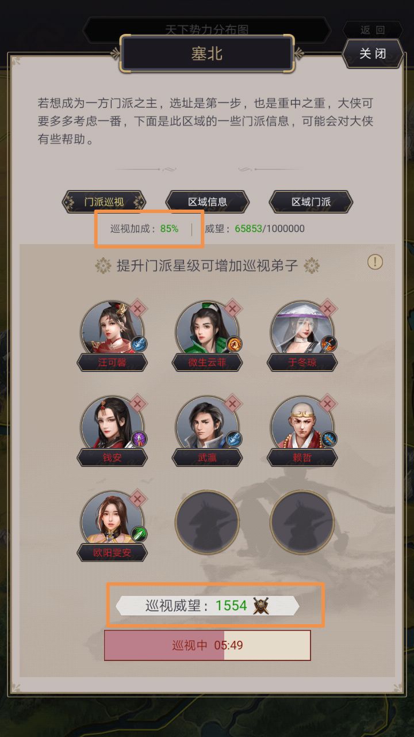
Task: Click the 巡视中 patrol progress bar
Action: click(208, 645)
